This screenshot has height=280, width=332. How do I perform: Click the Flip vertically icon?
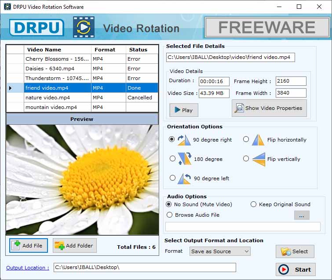click(259, 159)
